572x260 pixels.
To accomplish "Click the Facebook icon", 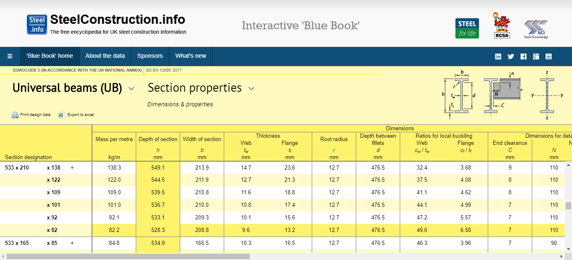I will point(523,57).
